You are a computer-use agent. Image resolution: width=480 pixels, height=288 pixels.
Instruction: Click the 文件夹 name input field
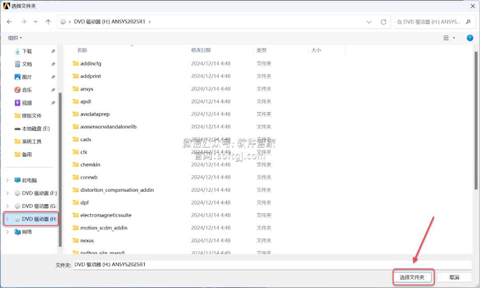272,265
